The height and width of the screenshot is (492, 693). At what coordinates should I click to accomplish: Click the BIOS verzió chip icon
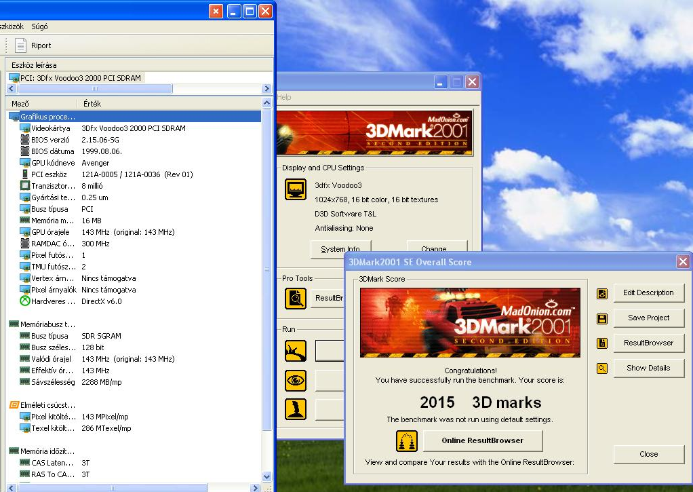[x=25, y=140]
